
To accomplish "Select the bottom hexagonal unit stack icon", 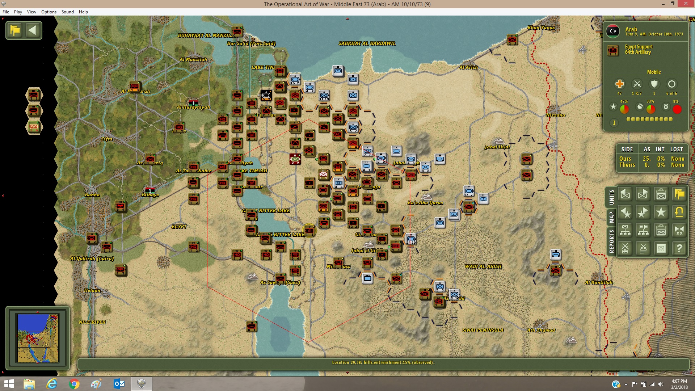I will [x=34, y=127].
